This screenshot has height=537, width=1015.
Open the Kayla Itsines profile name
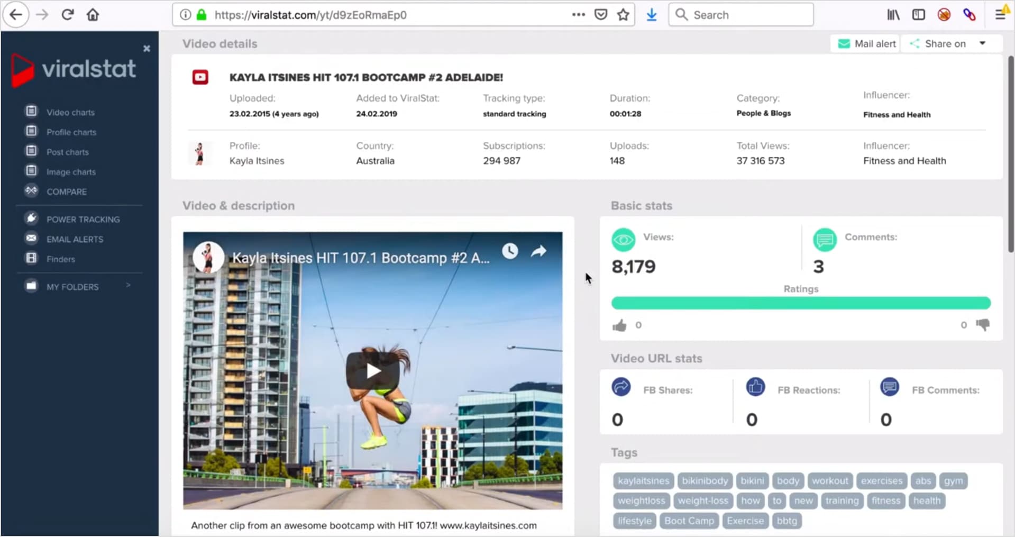(257, 161)
